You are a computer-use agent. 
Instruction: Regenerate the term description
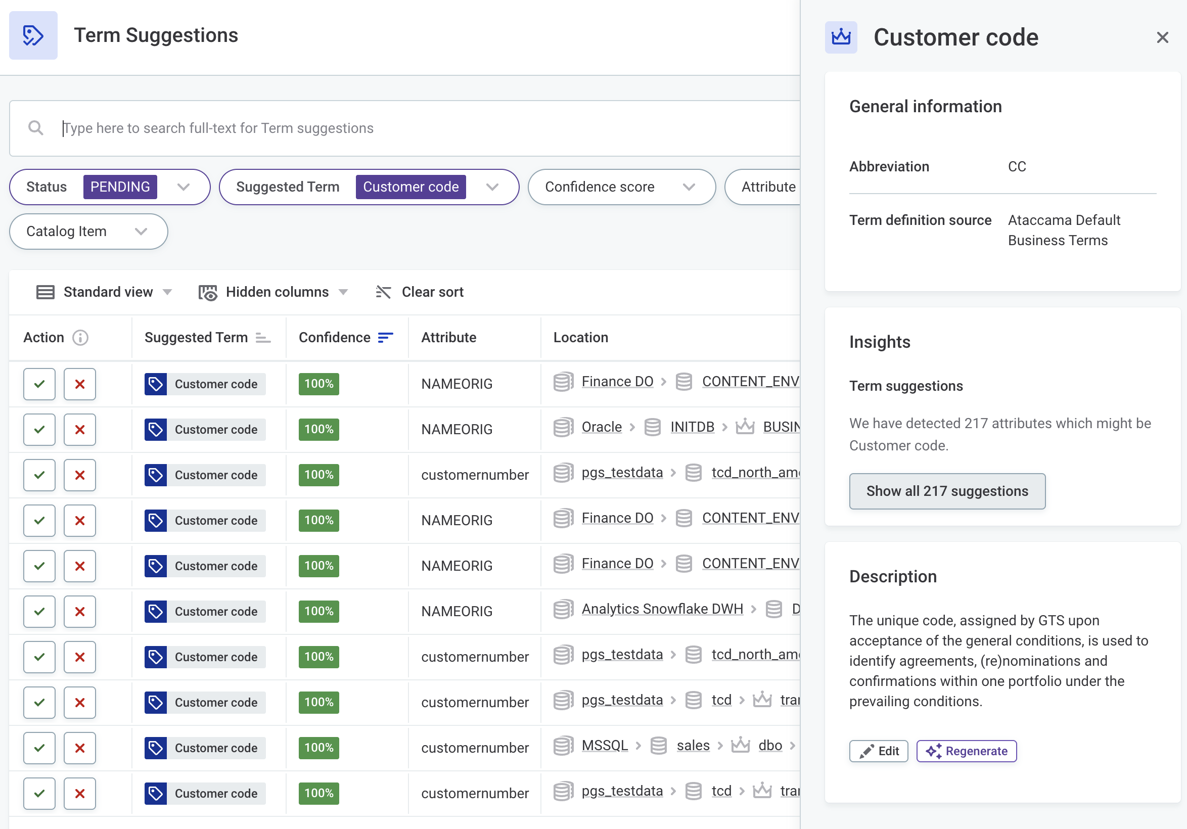[x=966, y=751]
